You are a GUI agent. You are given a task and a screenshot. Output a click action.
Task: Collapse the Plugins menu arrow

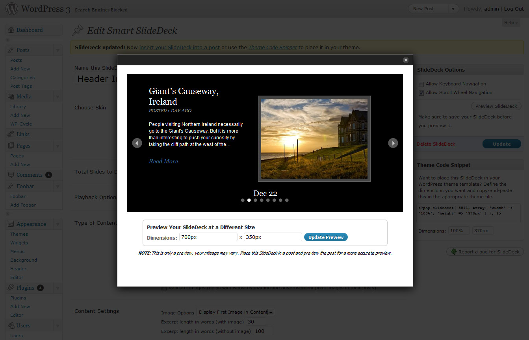click(58, 288)
